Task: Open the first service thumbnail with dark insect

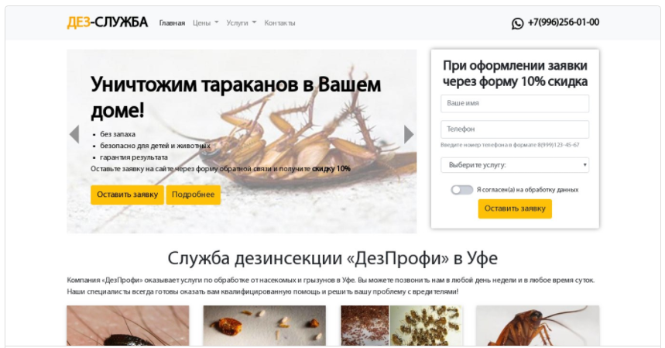Action: click(128, 326)
